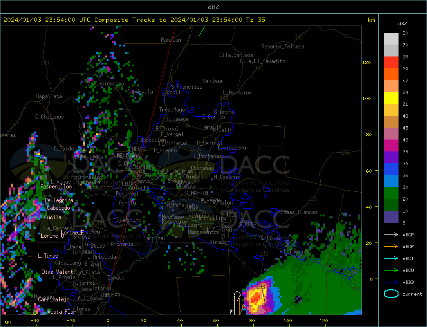
Task: Click the green track line at top
Action: click(202, 31)
